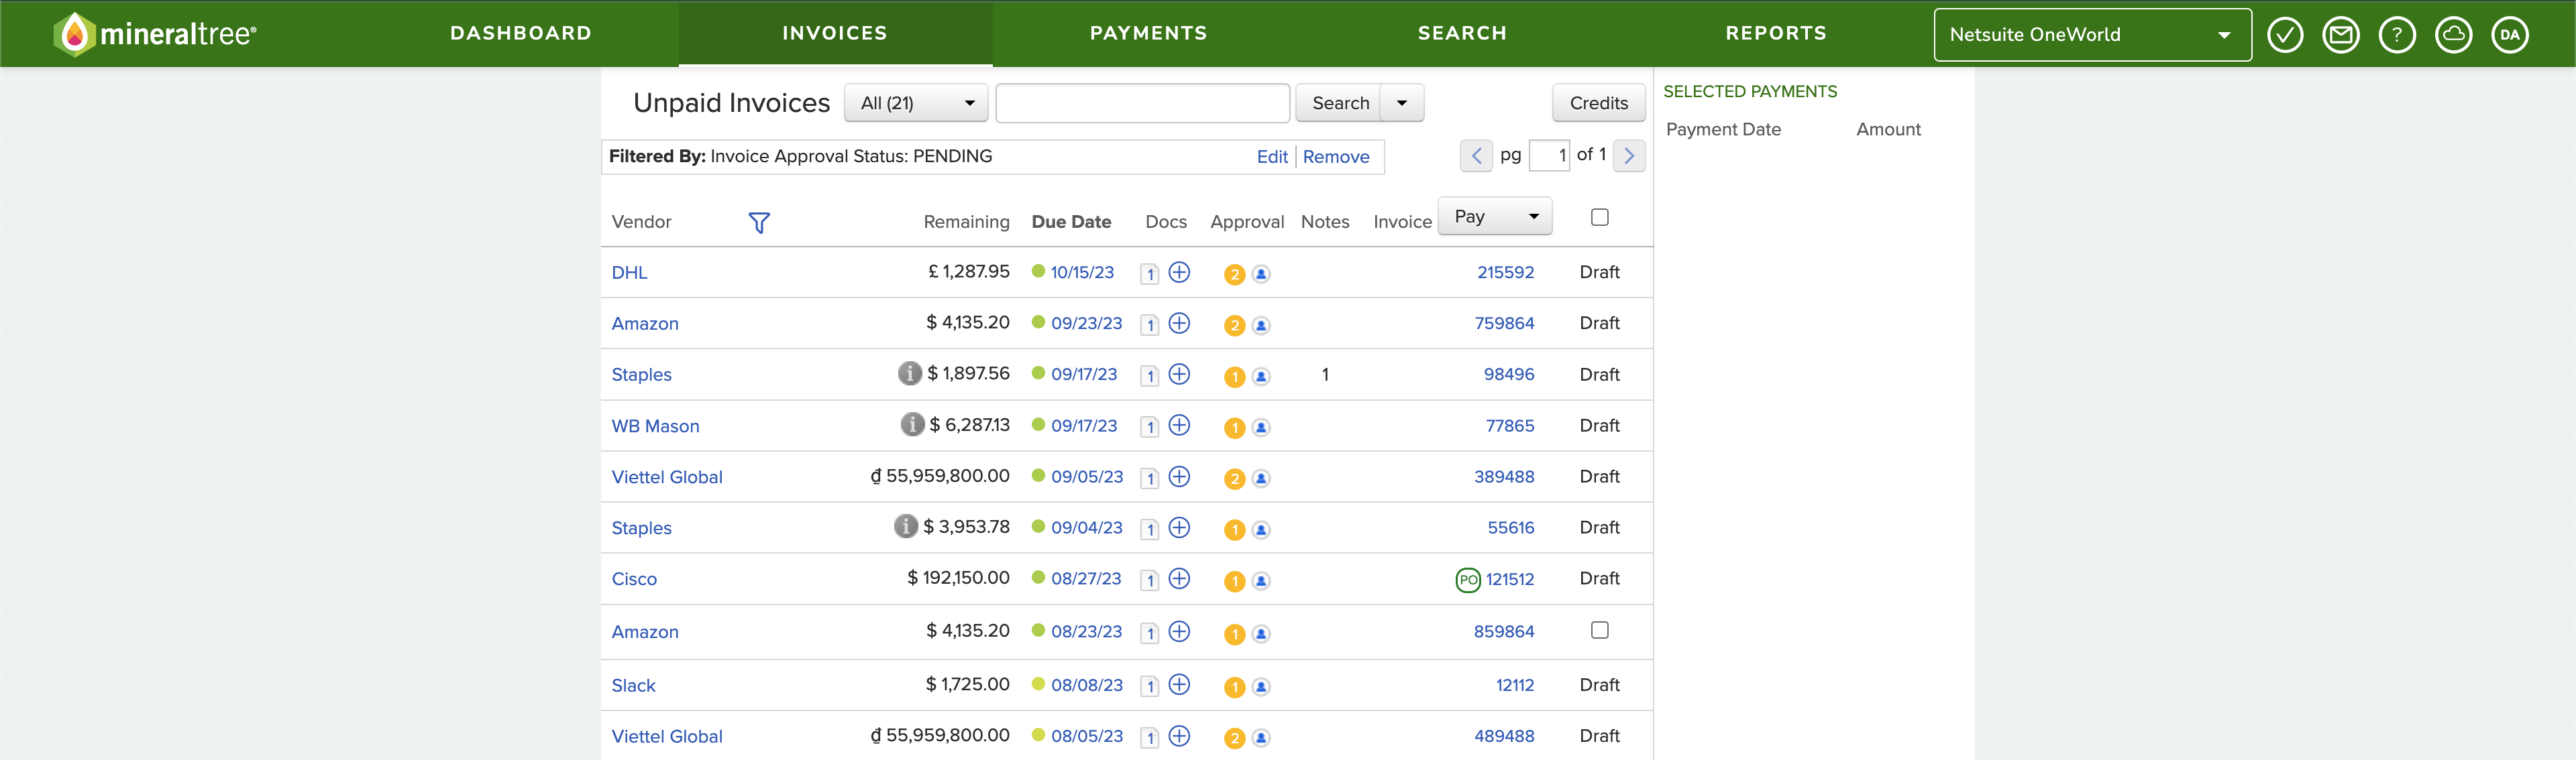Click the MineralTree logo
Screen dimensions: 2576x760
(x=155, y=34)
